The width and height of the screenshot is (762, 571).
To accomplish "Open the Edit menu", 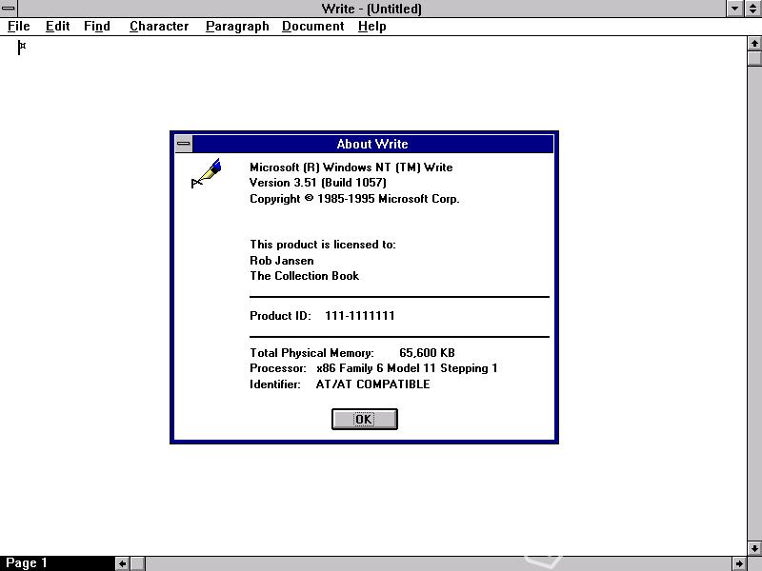I will [x=58, y=27].
